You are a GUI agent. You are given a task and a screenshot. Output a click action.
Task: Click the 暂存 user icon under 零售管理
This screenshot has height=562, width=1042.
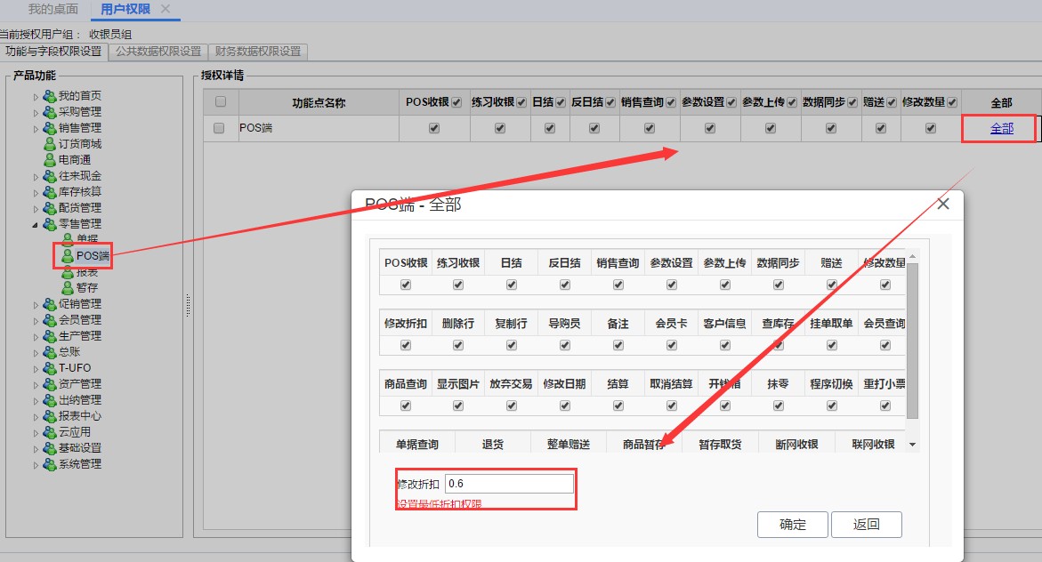pyautogui.click(x=67, y=287)
